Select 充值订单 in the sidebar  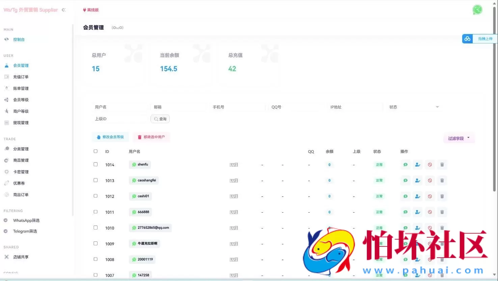pos(21,77)
